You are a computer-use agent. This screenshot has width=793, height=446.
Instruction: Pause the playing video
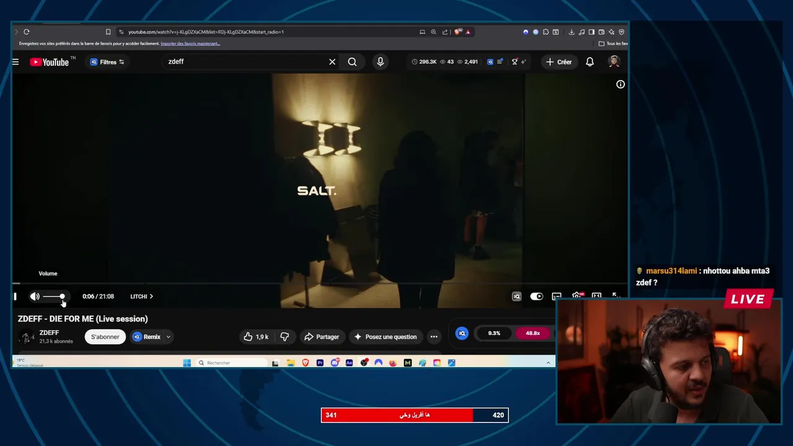[x=15, y=296]
